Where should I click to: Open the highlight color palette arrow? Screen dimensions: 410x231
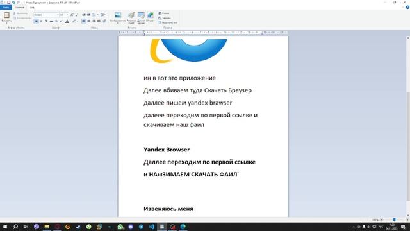[78, 21]
